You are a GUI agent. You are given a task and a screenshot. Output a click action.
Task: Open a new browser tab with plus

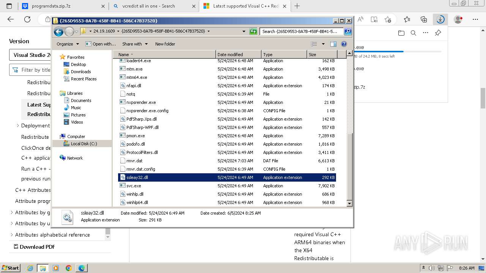coord(297,6)
